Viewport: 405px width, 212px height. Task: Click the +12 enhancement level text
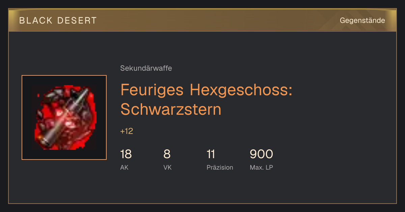pyautogui.click(x=127, y=131)
